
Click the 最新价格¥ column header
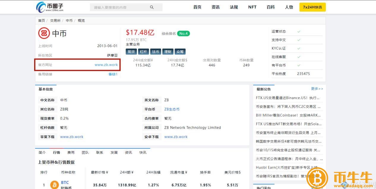click(x=99, y=172)
